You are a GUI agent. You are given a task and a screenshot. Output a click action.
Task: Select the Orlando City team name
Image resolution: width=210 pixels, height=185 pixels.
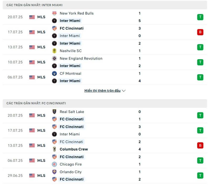(71, 172)
